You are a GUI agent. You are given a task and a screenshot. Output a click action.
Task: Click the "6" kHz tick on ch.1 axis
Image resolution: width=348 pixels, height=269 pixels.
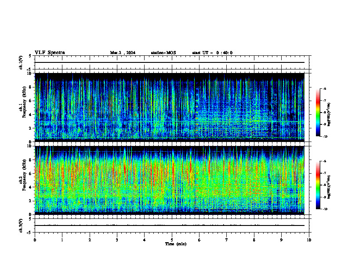30,101
